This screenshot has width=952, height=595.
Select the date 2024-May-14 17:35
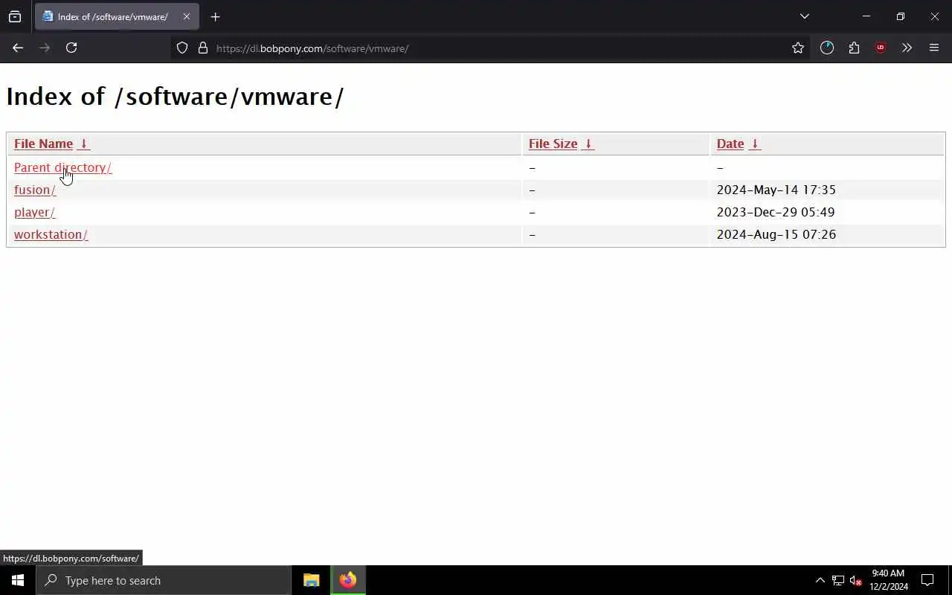pyautogui.click(x=776, y=190)
